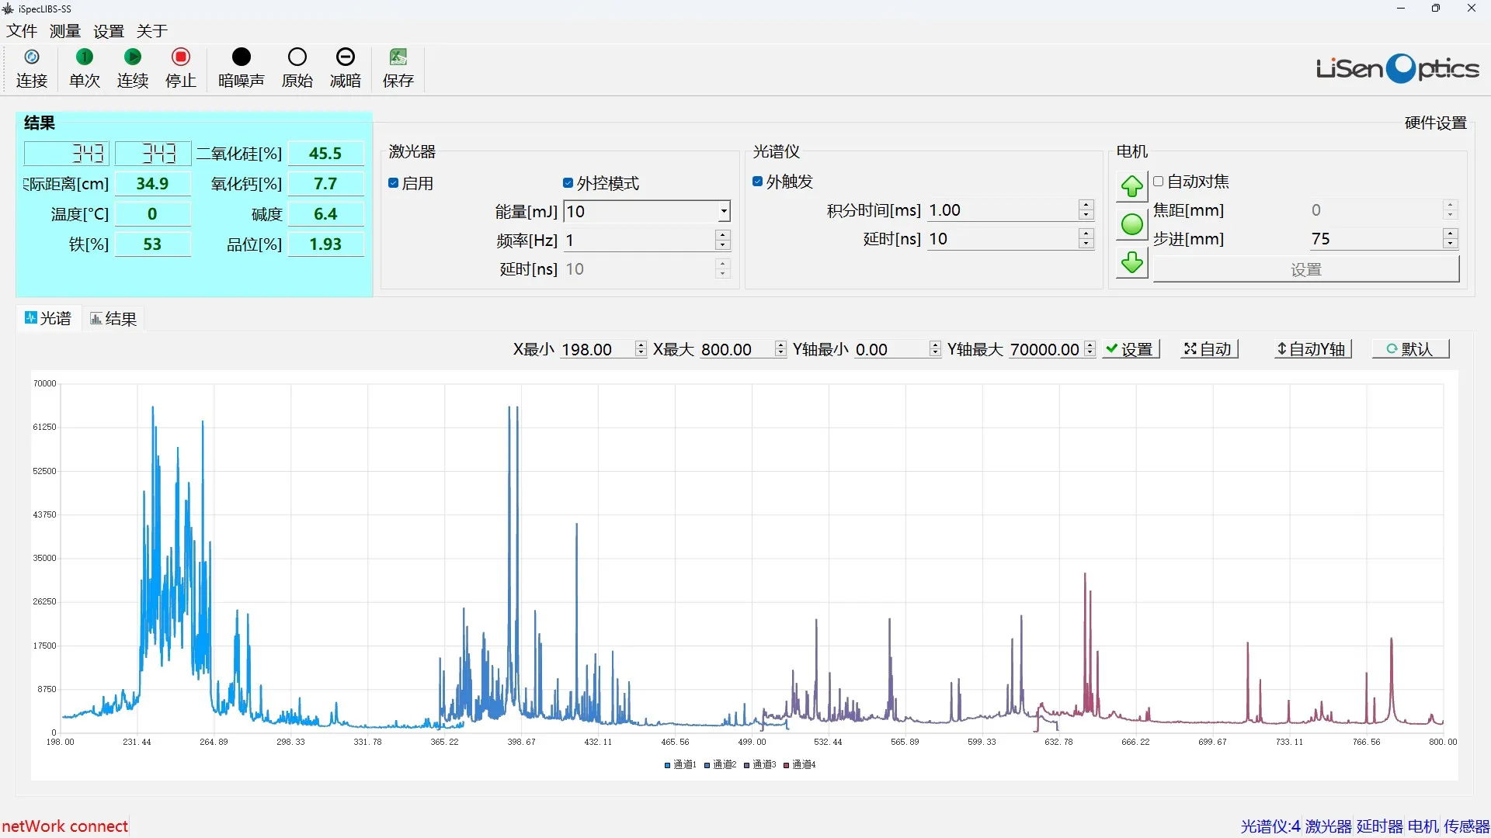This screenshot has height=838, width=1491.
Task: Enable the 自动对焦 autofocus checkbox
Action: click(x=1159, y=182)
